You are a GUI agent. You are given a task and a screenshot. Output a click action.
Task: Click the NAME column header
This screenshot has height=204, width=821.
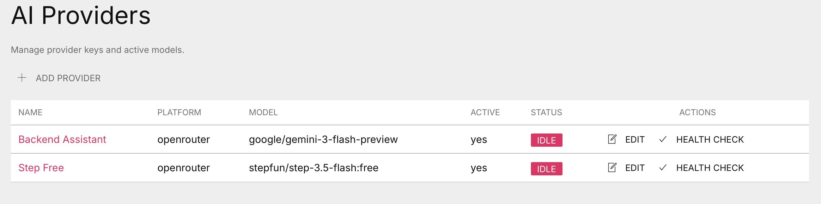point(30,112)
